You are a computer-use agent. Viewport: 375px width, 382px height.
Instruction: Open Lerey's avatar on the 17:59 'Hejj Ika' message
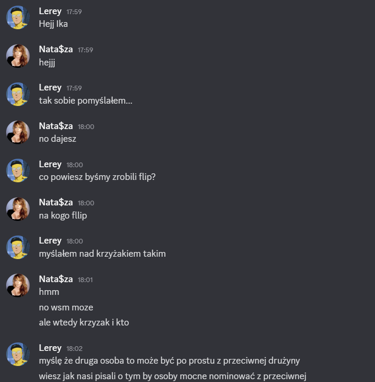(18, 17)
